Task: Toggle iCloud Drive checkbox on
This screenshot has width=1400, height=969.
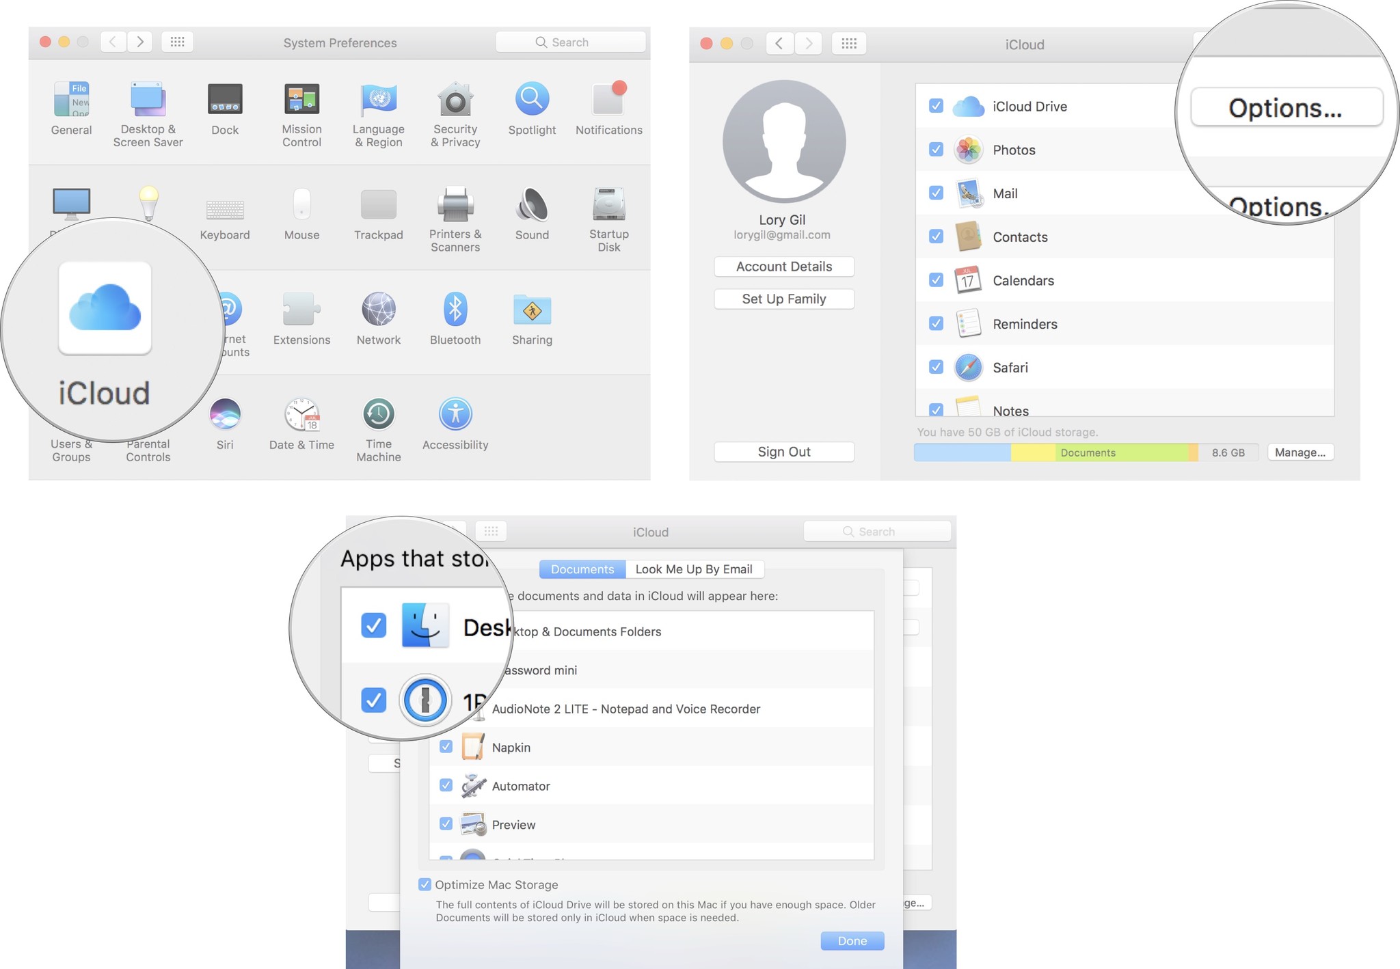Action: pos(934,107)
